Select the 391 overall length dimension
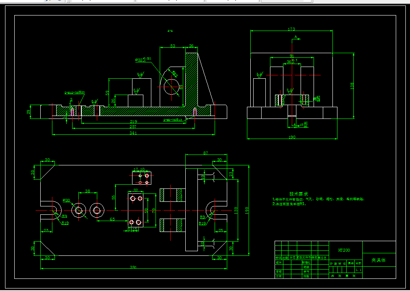 (x=133, y=268)
